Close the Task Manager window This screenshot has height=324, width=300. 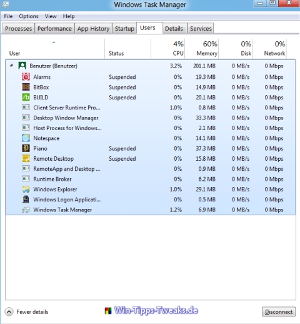tap(289, 3)
